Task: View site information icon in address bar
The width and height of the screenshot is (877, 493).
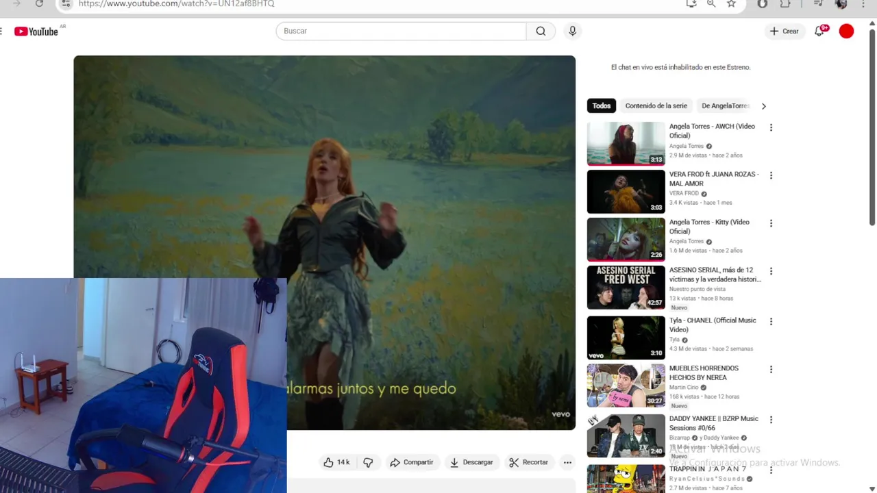Action: [x=65, y=3]
